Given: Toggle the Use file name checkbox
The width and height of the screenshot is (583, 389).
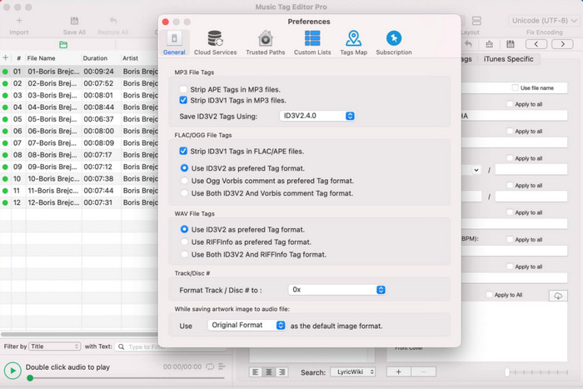Looking at the screenshot, I should pyautogui.click(x=515, y=87).
